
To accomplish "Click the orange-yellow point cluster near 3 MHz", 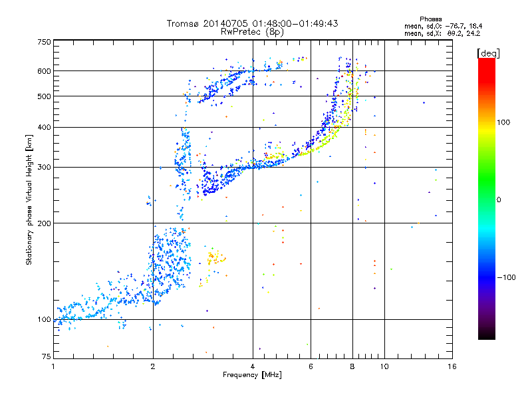I will click(215, 258).
